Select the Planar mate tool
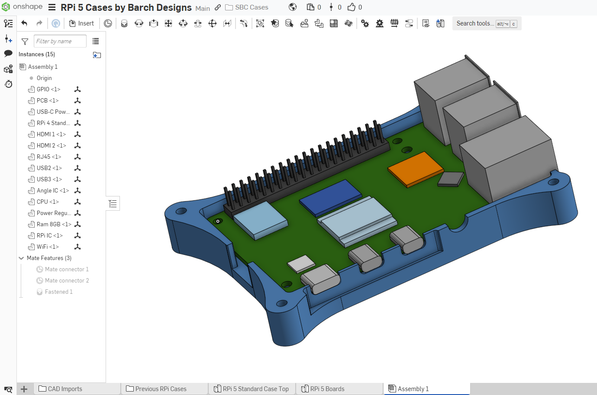 (168, 23)
